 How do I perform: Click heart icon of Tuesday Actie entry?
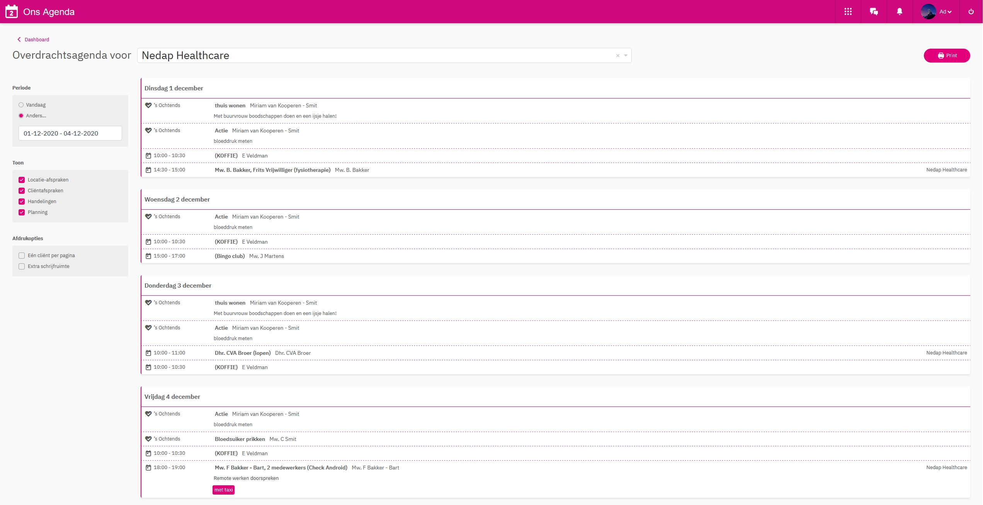(x=148, y=130)
